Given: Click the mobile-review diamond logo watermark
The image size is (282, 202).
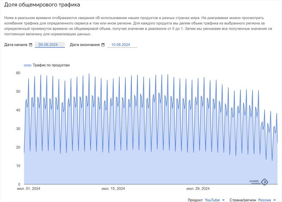Looking at the screenshot, I should click(x=264, y=182).
